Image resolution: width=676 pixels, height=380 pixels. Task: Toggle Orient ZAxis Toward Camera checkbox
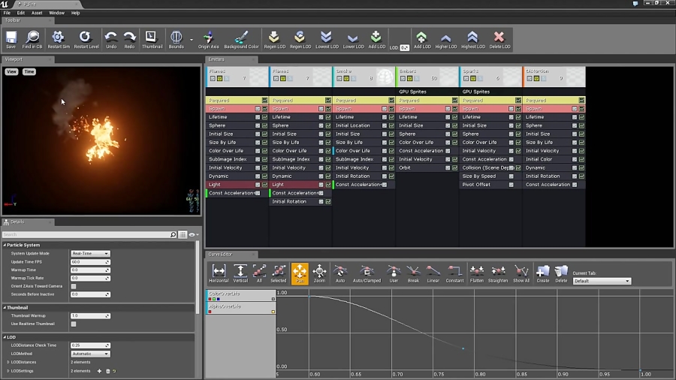(x=74, y=286)
